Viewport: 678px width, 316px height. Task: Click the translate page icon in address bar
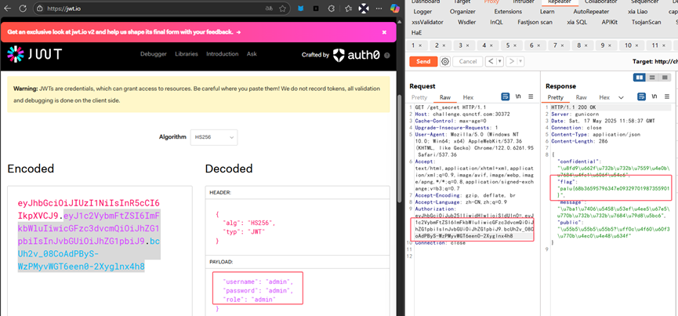coord(269,8)
